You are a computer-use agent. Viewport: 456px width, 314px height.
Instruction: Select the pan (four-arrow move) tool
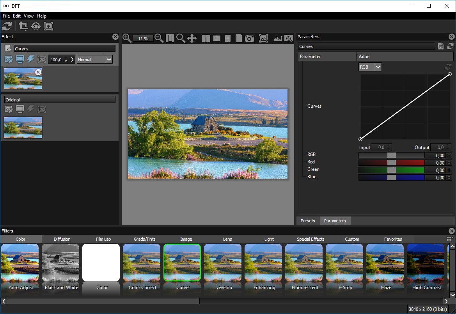tap(192, 38)
